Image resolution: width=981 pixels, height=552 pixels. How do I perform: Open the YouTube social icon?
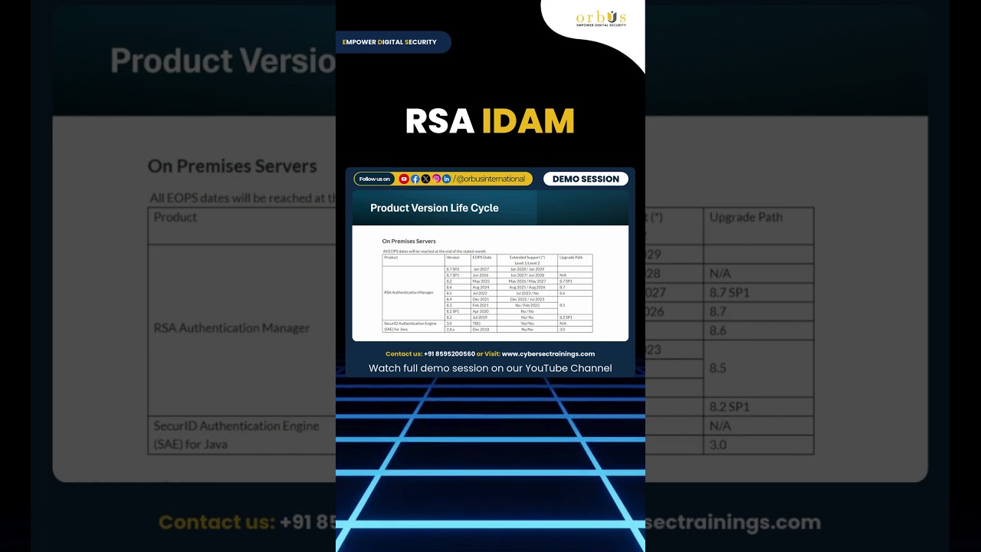(404, 179)
